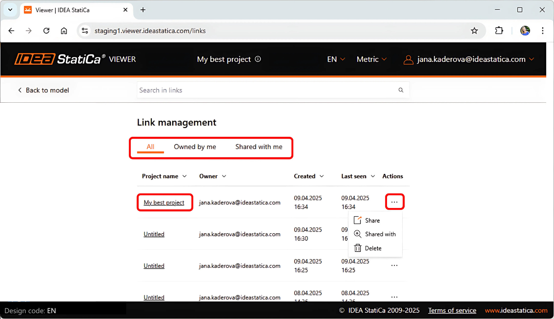Click the browser home icon
This screenshot has width=554, height=319.
coord(64,31)
